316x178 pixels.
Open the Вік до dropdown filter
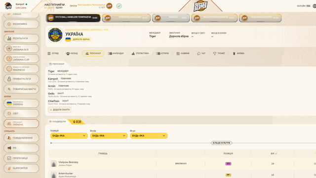tap(149, 136)
